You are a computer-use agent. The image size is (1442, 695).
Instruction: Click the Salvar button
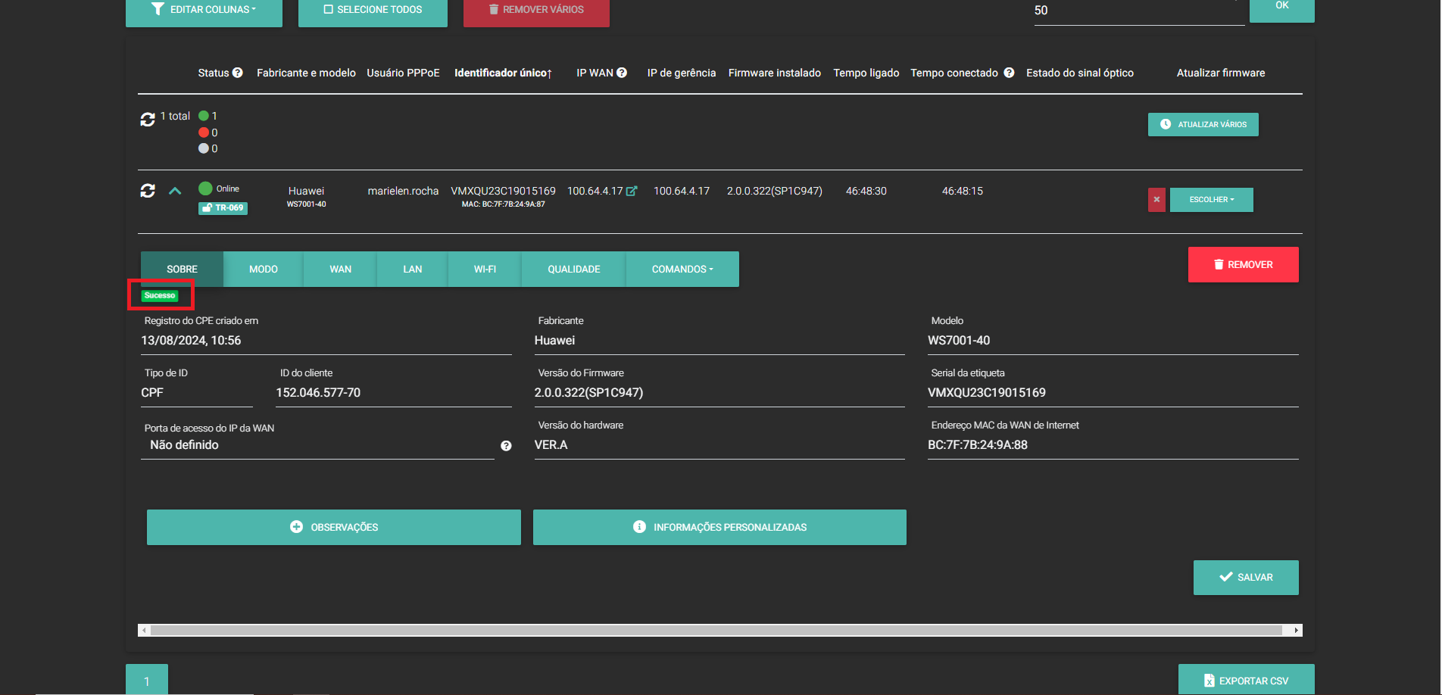(x=1246, y=578)
